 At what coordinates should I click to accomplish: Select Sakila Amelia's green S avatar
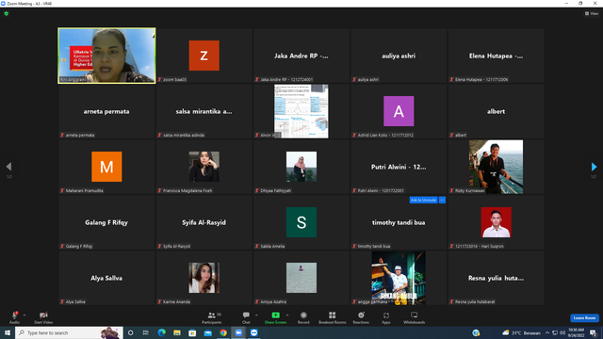coord(301,222)
